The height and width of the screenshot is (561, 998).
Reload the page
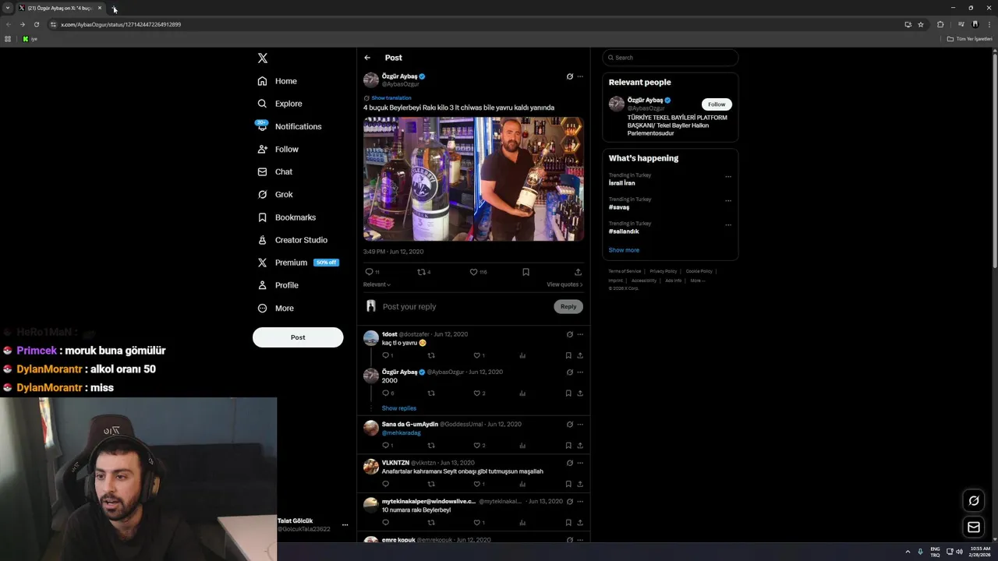click(37, 24)
